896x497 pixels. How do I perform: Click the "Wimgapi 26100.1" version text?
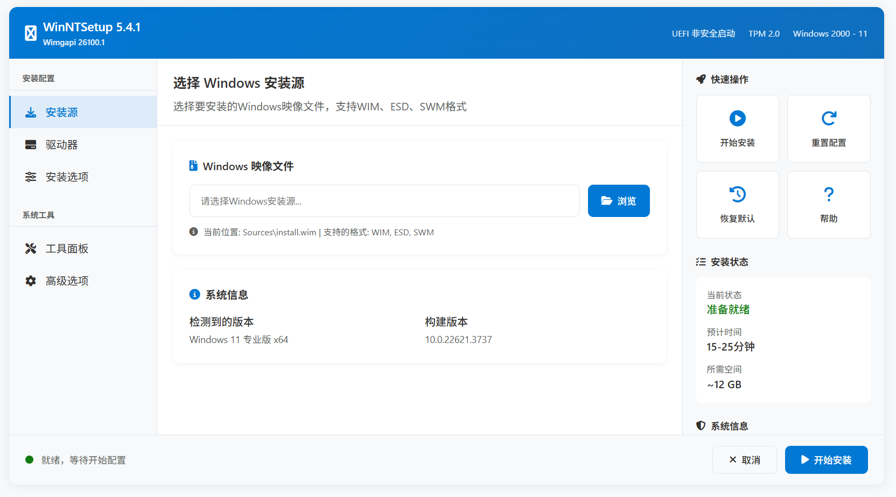tap(74, 43)
